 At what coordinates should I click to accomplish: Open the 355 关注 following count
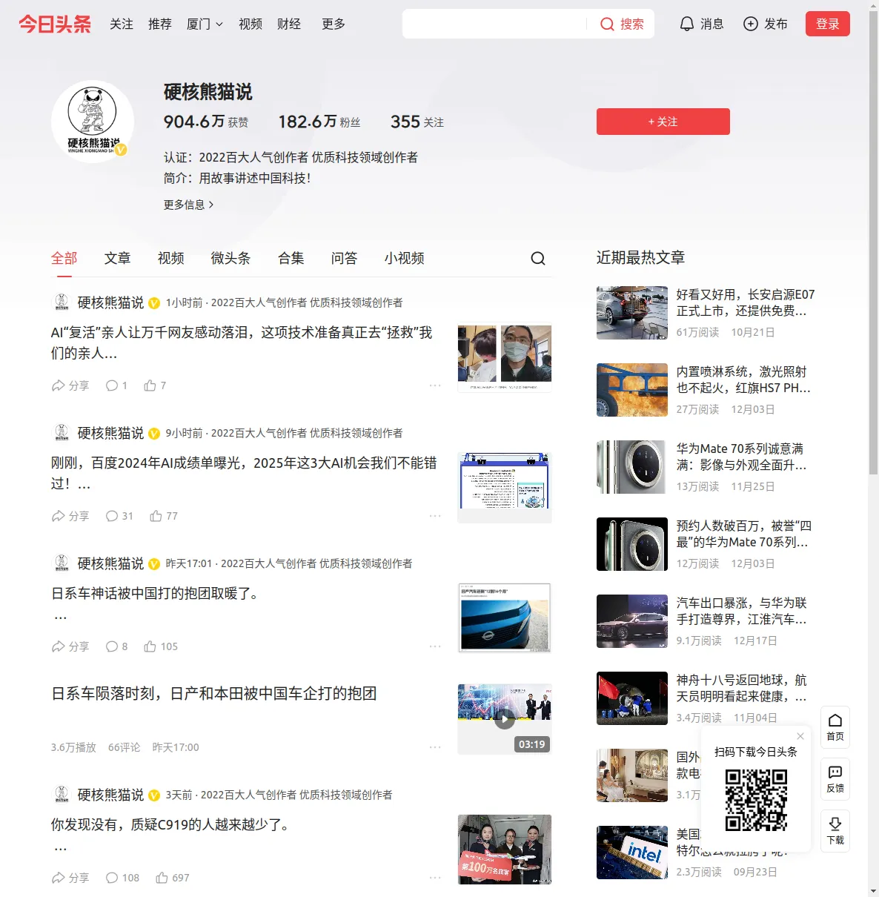pyautogui.click(x=417, y=122)
